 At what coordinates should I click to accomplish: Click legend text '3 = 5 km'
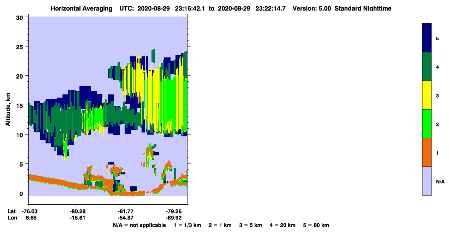pos(250,225)
